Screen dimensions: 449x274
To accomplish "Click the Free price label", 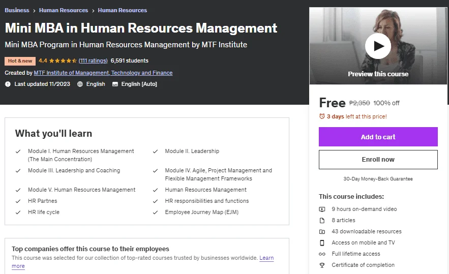I will (332, 103).
